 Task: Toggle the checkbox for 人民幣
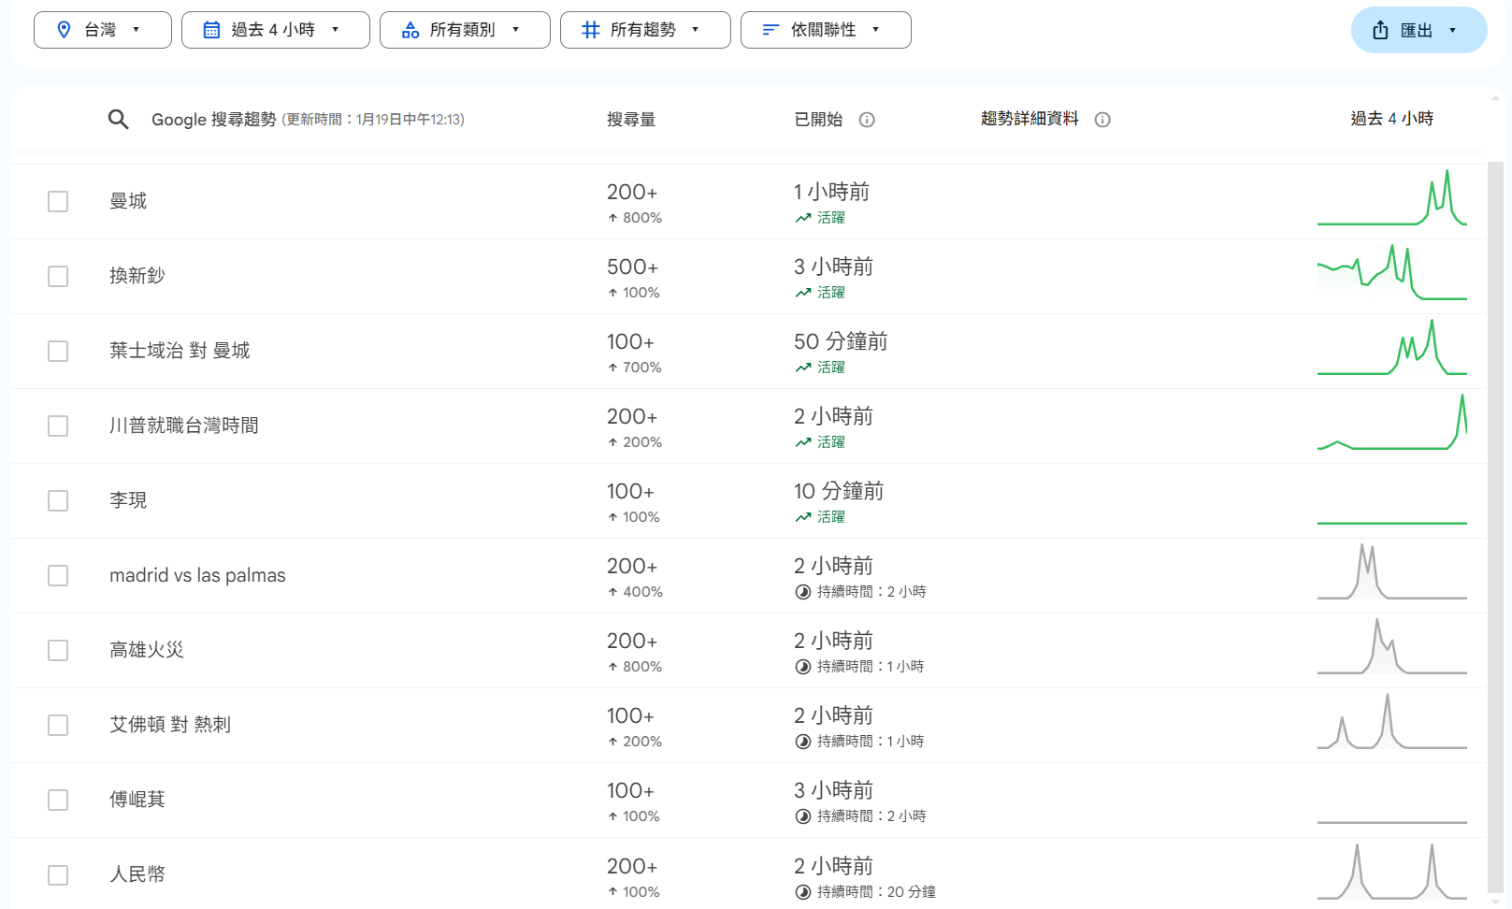tap(58, 874)
